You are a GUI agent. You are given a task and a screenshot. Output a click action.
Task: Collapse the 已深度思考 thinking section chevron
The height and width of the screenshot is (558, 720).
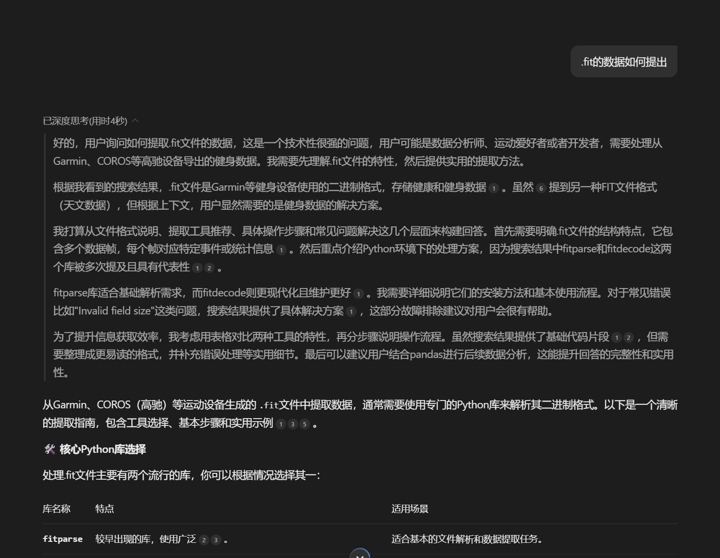[x=135, y=121]
